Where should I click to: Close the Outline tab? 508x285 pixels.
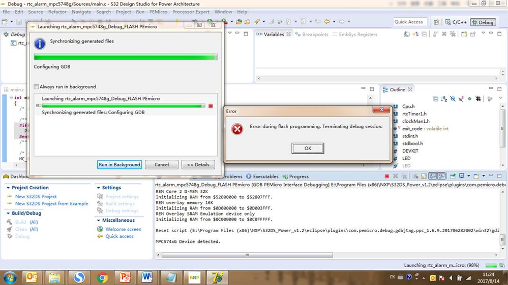point(410,90)
